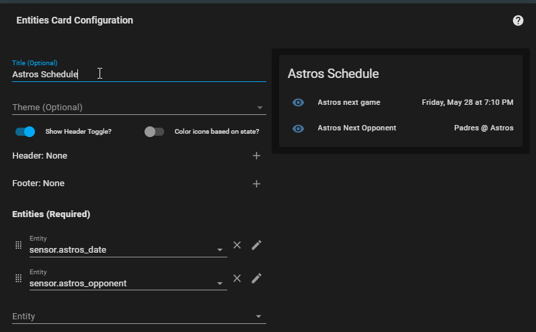Remove the sensor.astros_opponent entity
This screenshot has width=536, height=332.
(237, 278)
